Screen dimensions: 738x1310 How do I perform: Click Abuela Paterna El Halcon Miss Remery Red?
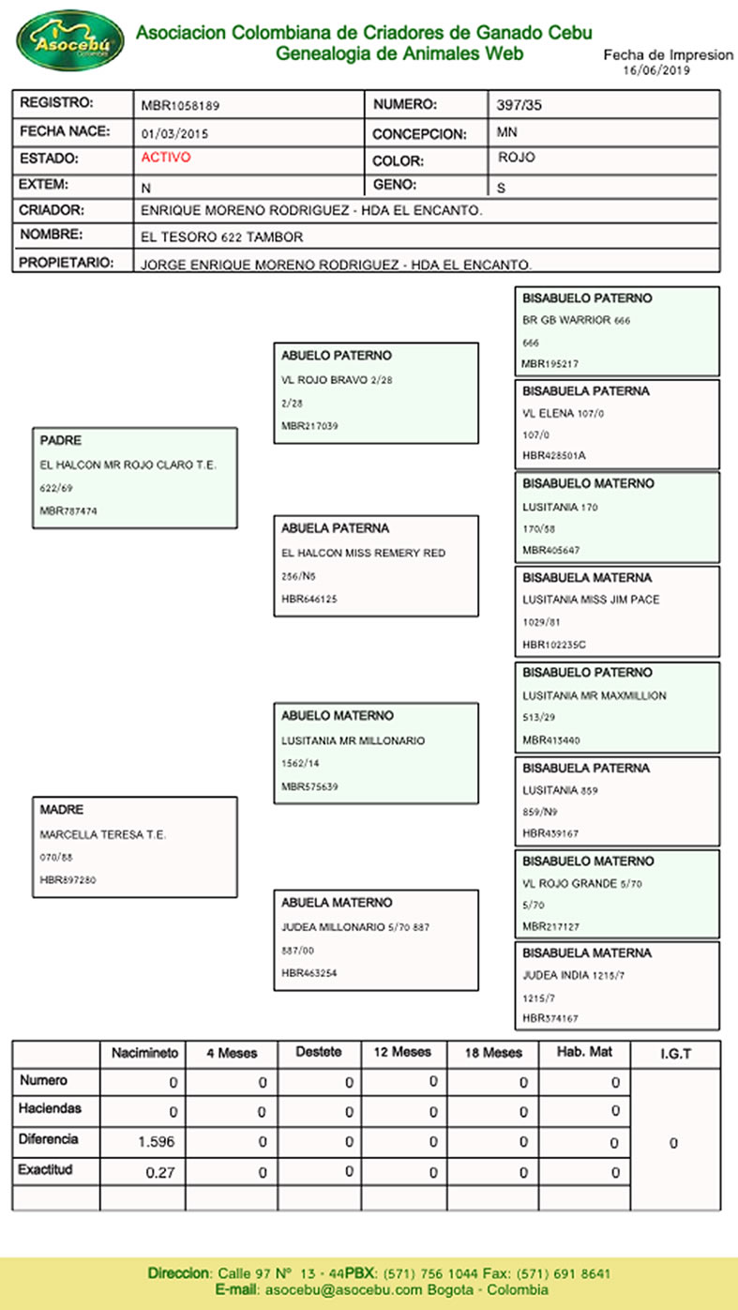pos(375,565)
